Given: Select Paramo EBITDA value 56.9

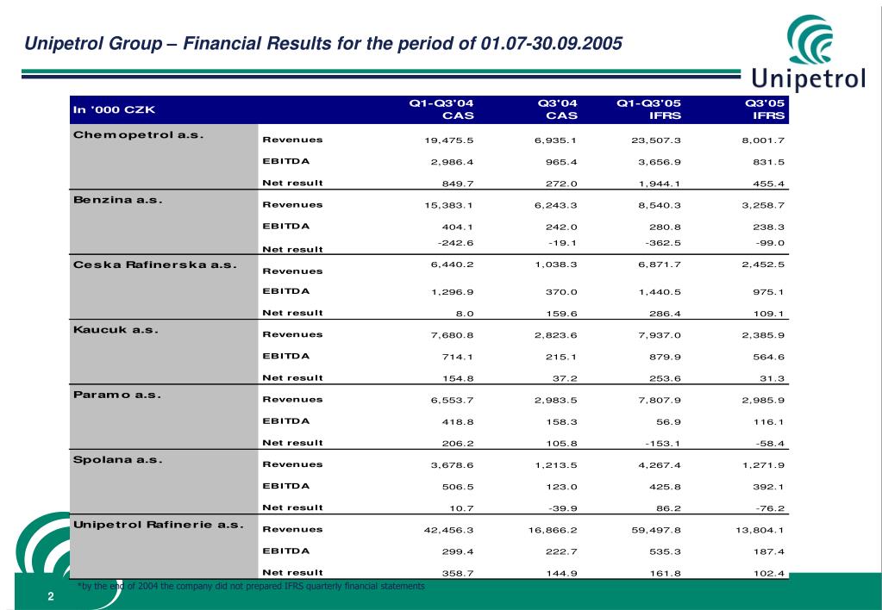Looking at the screenshot, I should (668, 422).
